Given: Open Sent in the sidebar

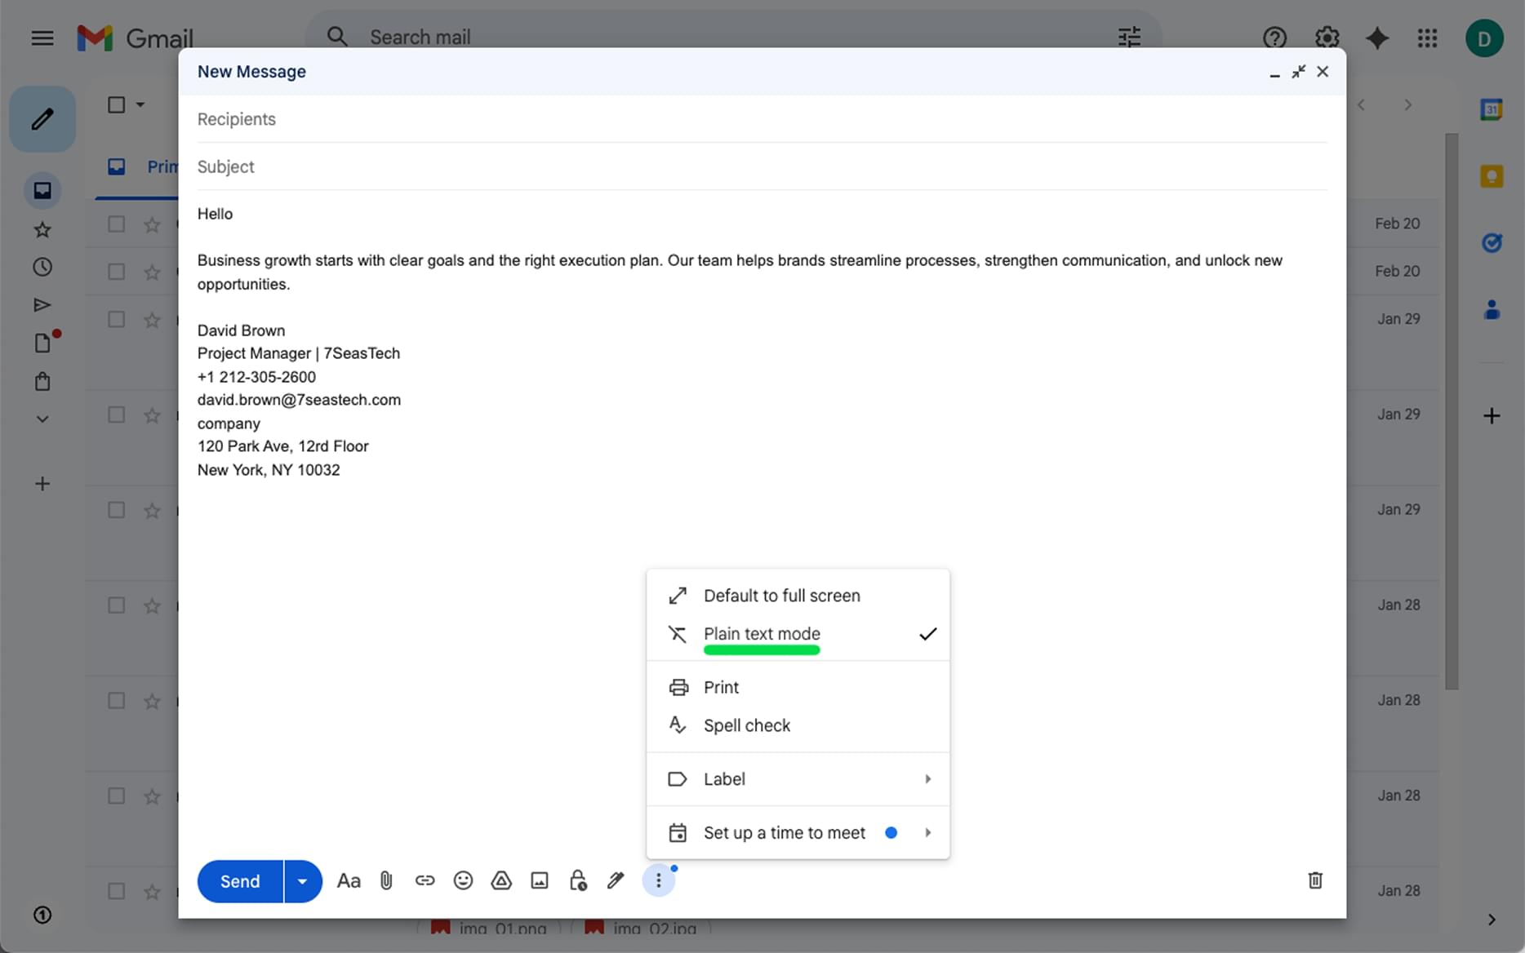Looking at the screenshot, I should click(x=42, y=305).
